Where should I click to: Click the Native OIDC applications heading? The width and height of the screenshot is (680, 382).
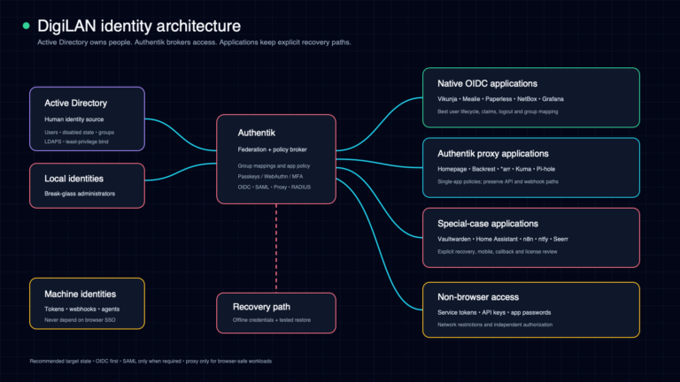click(x=488, y=84)
